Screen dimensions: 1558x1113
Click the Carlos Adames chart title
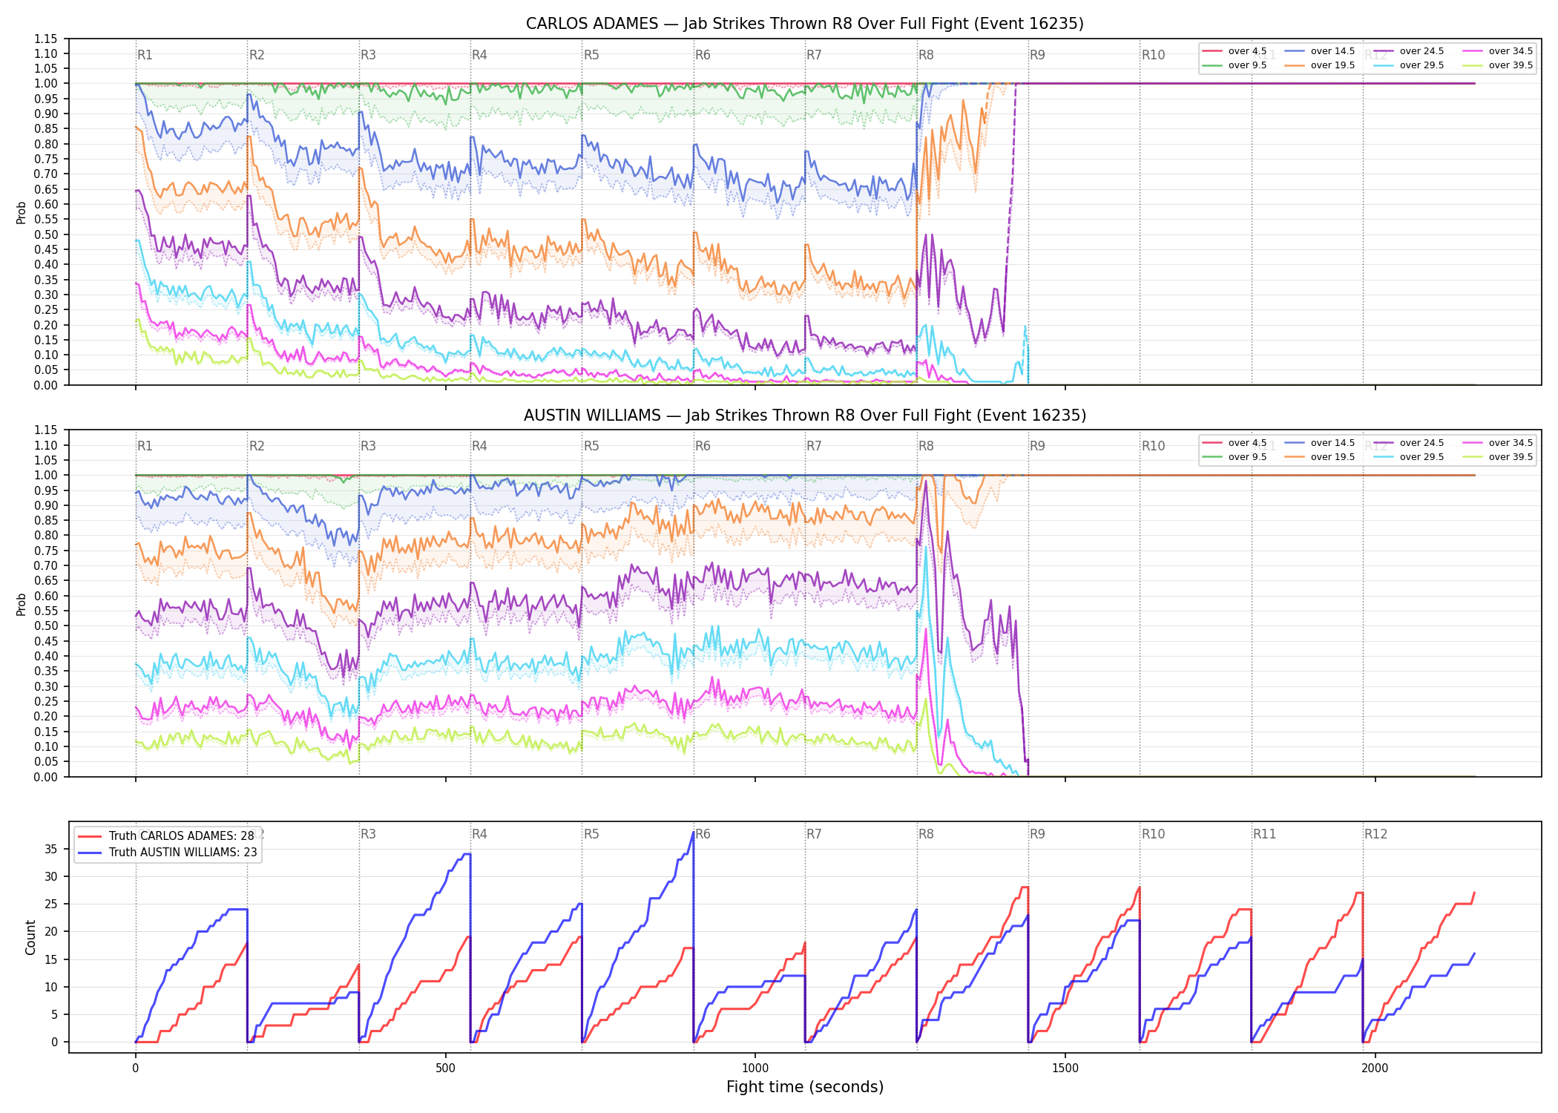pyautogui.click(x=805, y=24)
